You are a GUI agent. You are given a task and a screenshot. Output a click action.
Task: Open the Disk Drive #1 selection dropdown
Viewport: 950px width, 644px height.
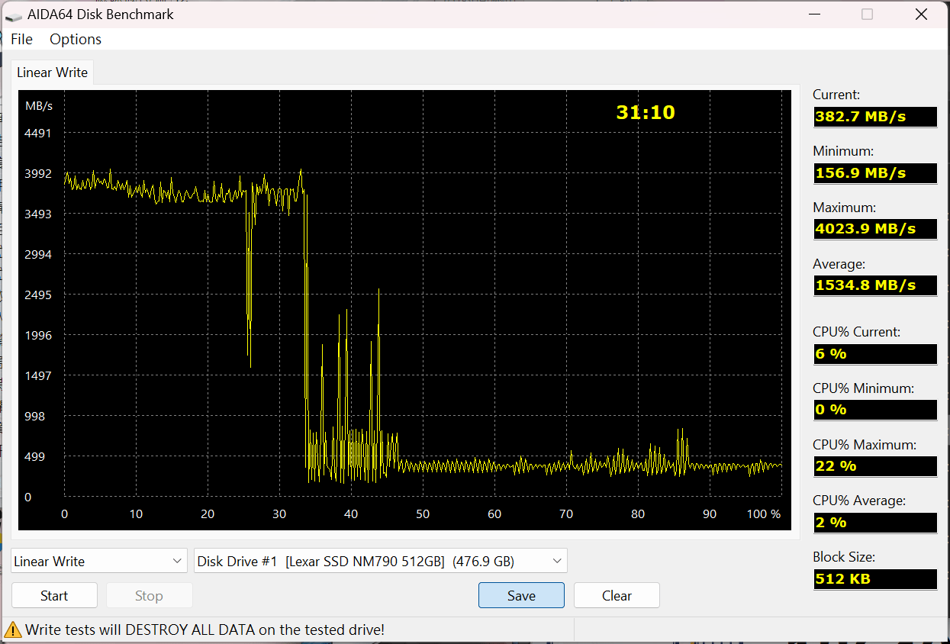click(x=381, y=561)
